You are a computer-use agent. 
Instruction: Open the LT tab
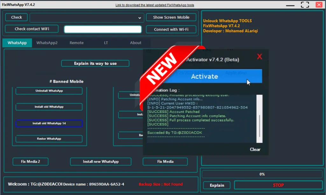click(x=106, y=43)
